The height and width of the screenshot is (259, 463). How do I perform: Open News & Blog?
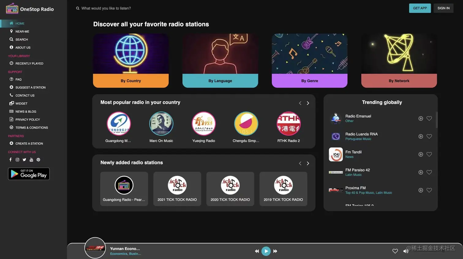click(x=23, y=111)
